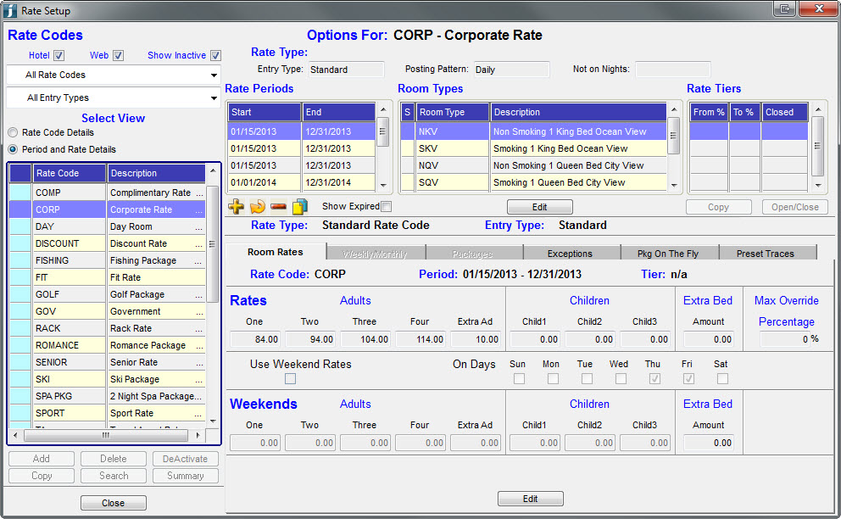Toggle the Web checkbox
Screen dimensions: 841x519
pyautogui.click(x=119, y=55)
